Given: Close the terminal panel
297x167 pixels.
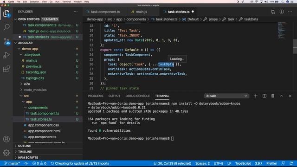Looking at the screenshot, I should [x=290, y=96].
